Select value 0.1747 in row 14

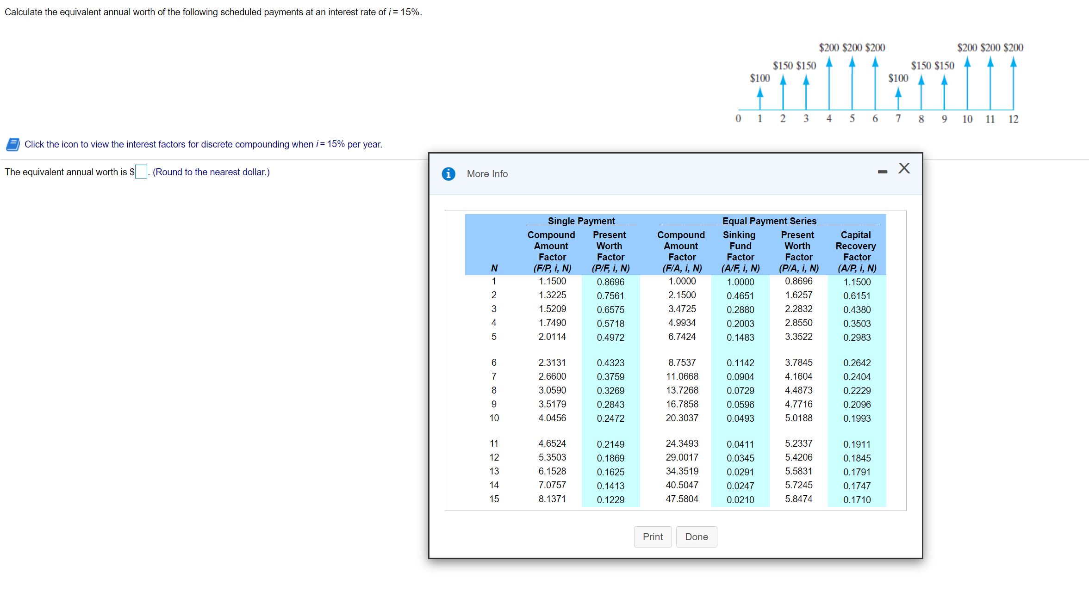point(857,486)
